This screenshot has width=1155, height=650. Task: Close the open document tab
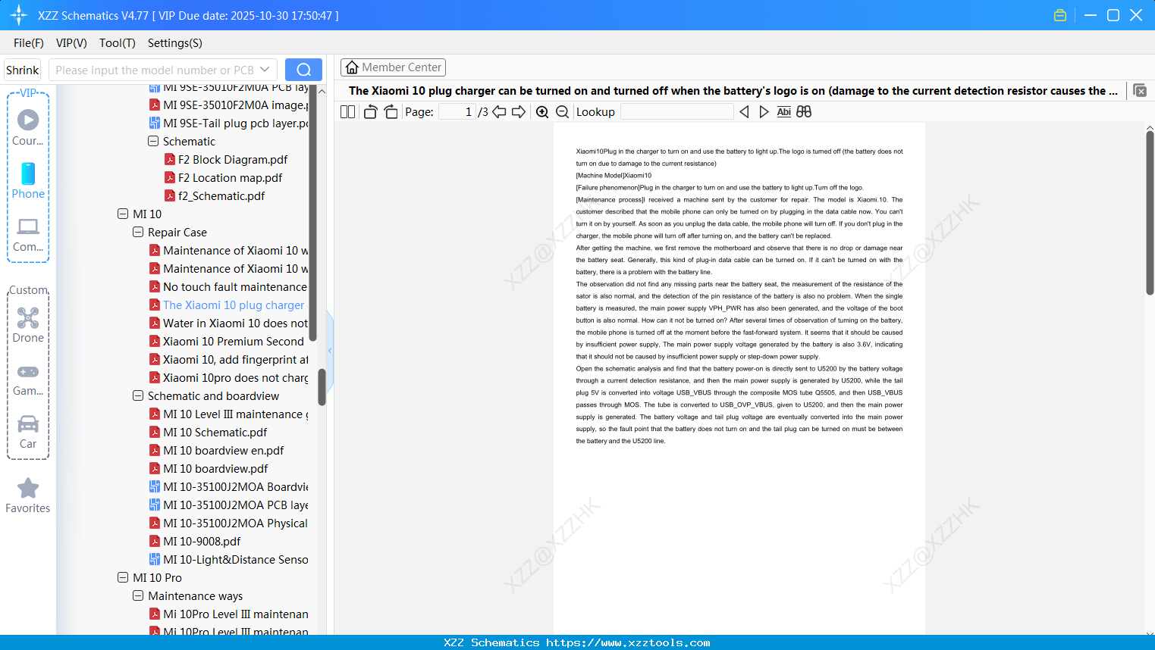(1140, 91)
